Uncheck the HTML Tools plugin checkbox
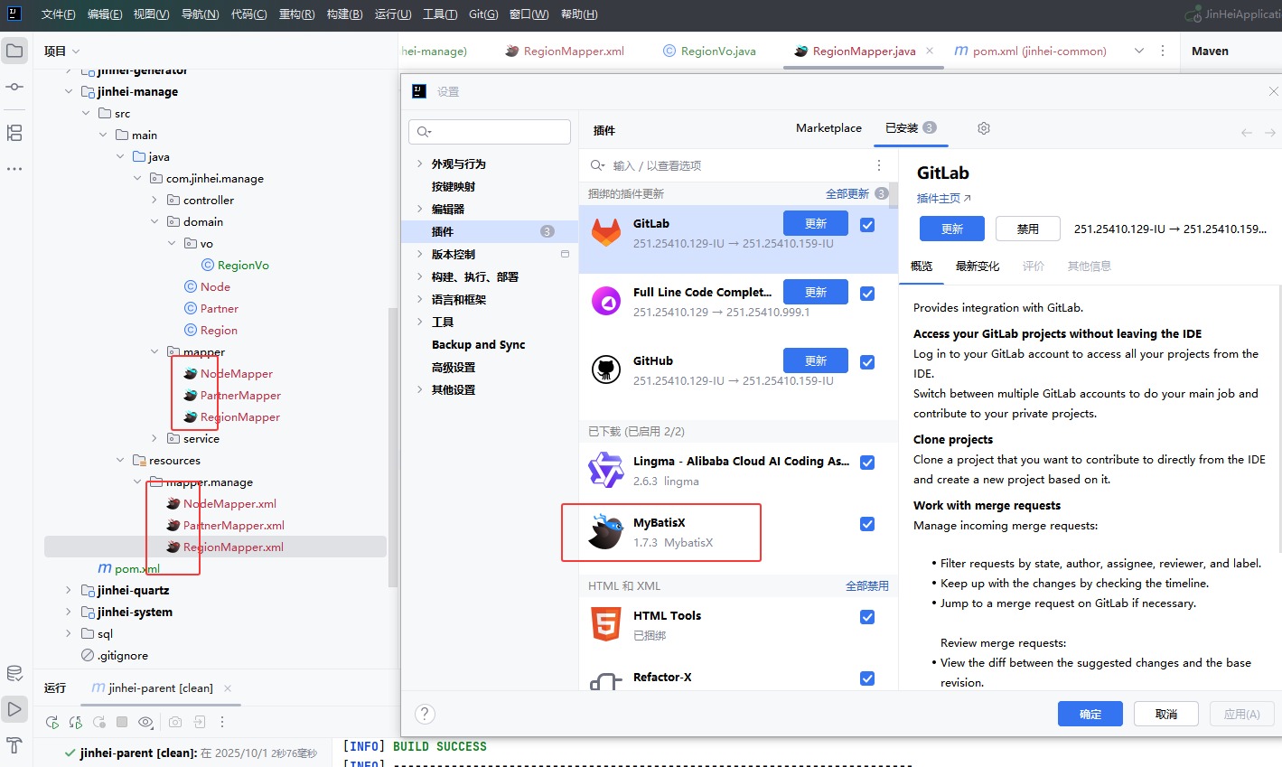 (x=867, y=617)
